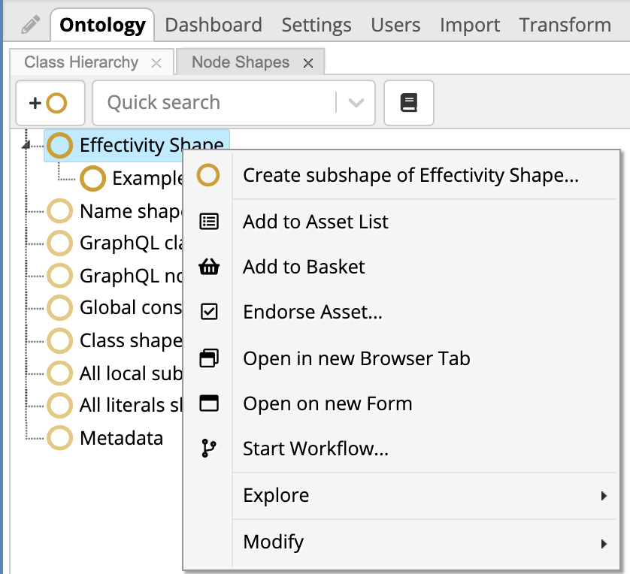Open the Dashboard tab
This screenshot has height=574, width=630.
coord(214,25)
